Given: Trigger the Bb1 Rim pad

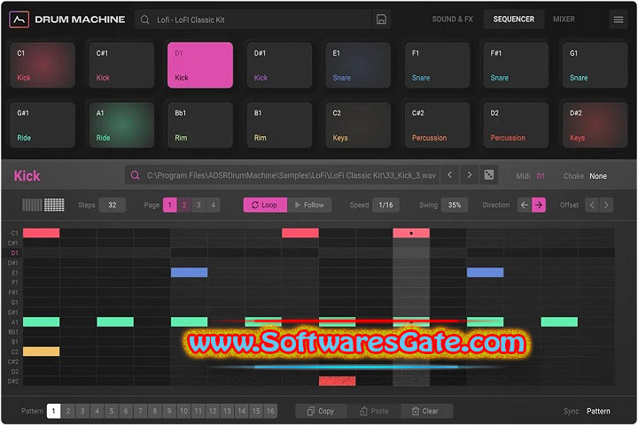Looking at the screenshot, I should pyautogui.click(x=200, y=125).
